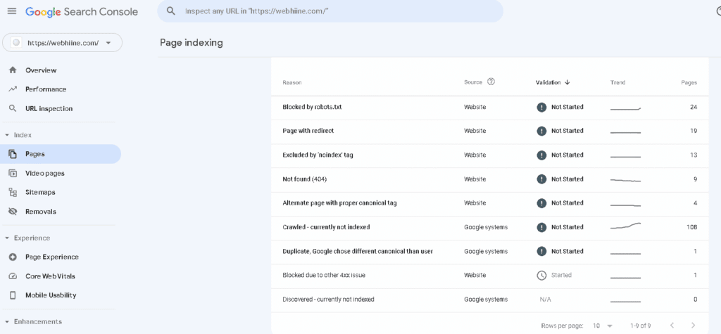Open the Performance report
This screenshot has width=721, height=334.
(x=61, y=89)
